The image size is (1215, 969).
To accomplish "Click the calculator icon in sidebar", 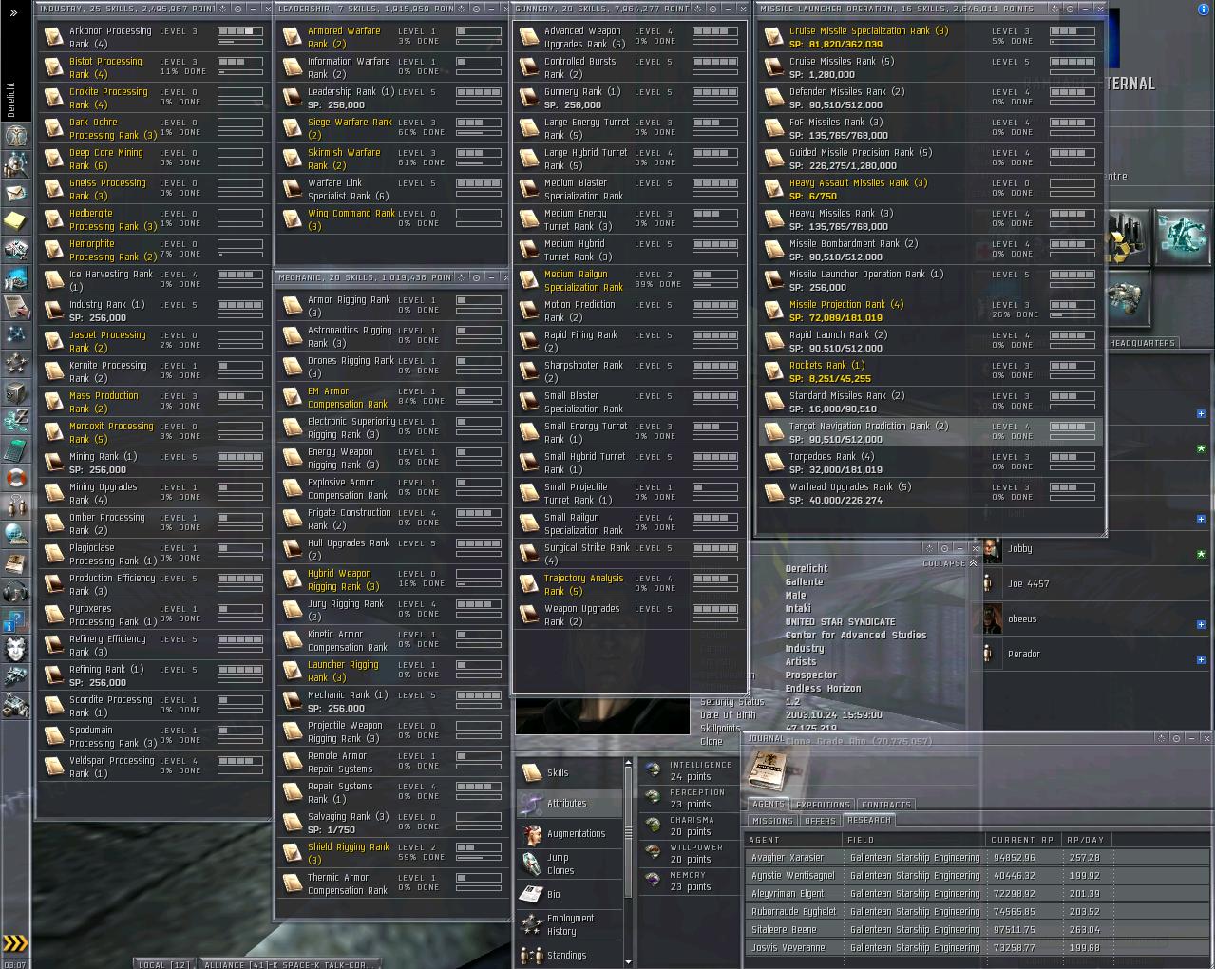I will point(15,449).
